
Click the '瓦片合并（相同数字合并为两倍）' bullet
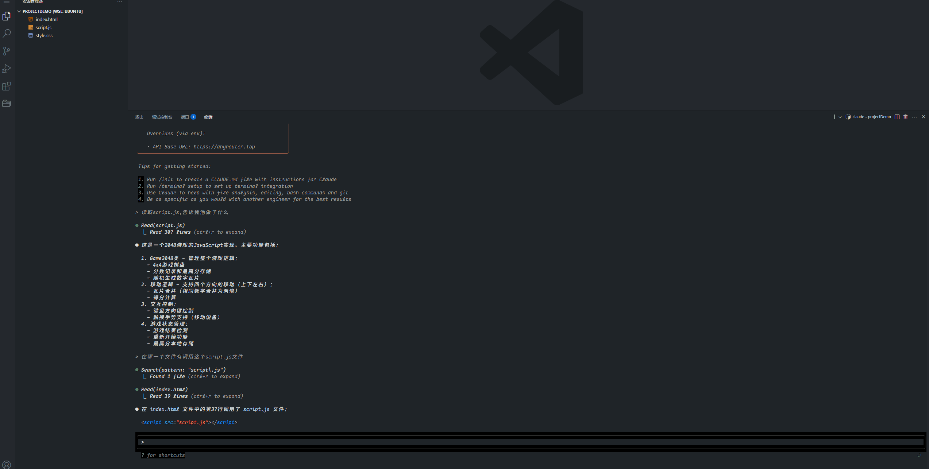tap(192, 291)
